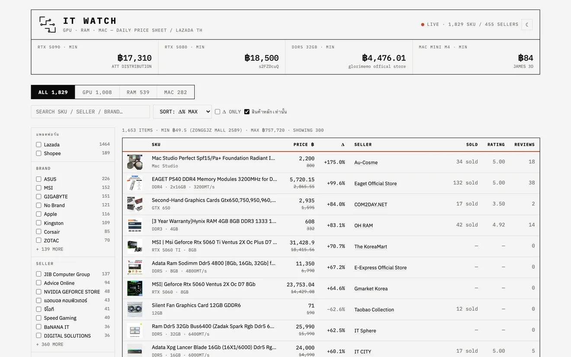The width and height of the screenshot is (571, 357).
Task: Open the MSI RTX 5060 Ventus 8Gb thumbnail
Action: point(135,288)
